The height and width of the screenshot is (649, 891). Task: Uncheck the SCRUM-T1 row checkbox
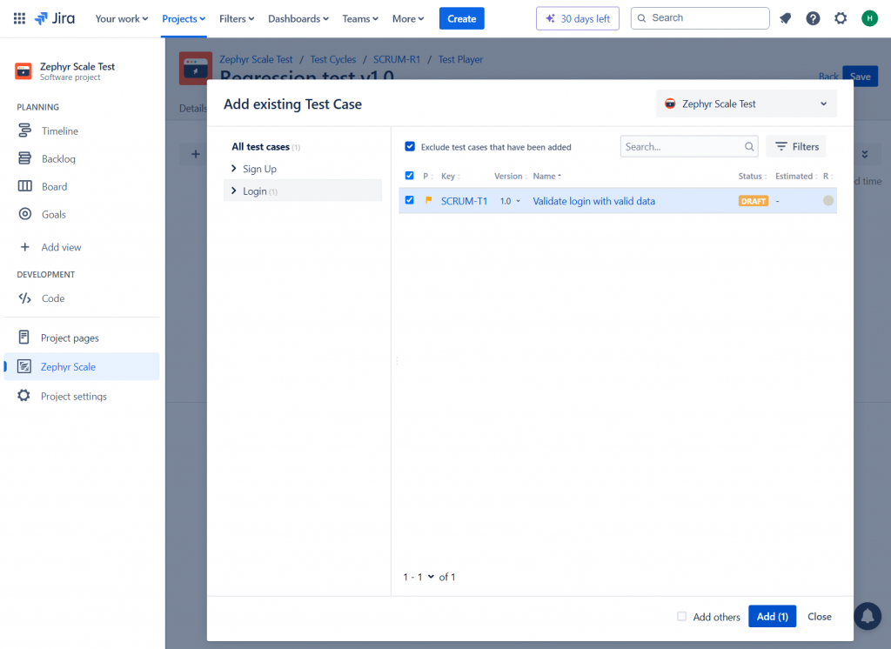[409, 200]
